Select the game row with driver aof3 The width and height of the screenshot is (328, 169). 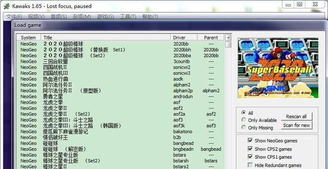click(x=120, y=120)
